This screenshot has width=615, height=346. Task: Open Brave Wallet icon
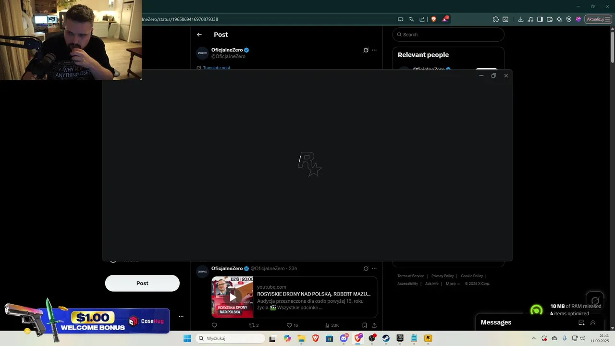550,19
